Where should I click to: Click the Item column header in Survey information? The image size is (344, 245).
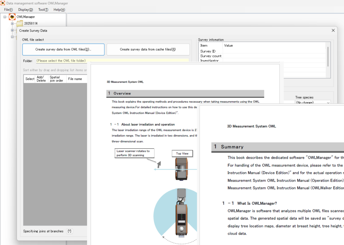pyautogui.click(x=211, y=45)
